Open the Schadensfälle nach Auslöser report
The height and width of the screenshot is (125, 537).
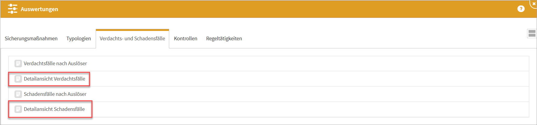pos(55,94)
